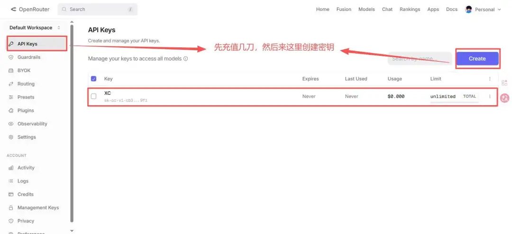This screenshot has height=234, width=512.
Task: Click the Presets sliders icon
Action: click(11, 97)
